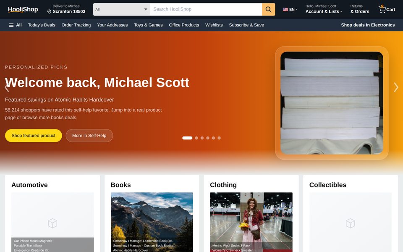The image size is (403, 252).
Task: Open Wishlists
Action: (x=214, y=25)
